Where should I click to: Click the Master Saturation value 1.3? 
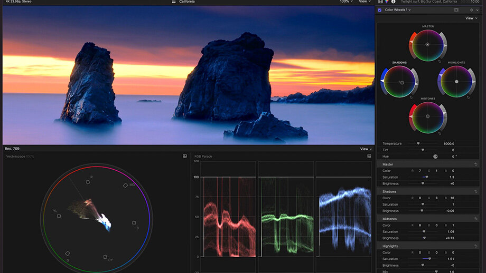tap(452, 177)
